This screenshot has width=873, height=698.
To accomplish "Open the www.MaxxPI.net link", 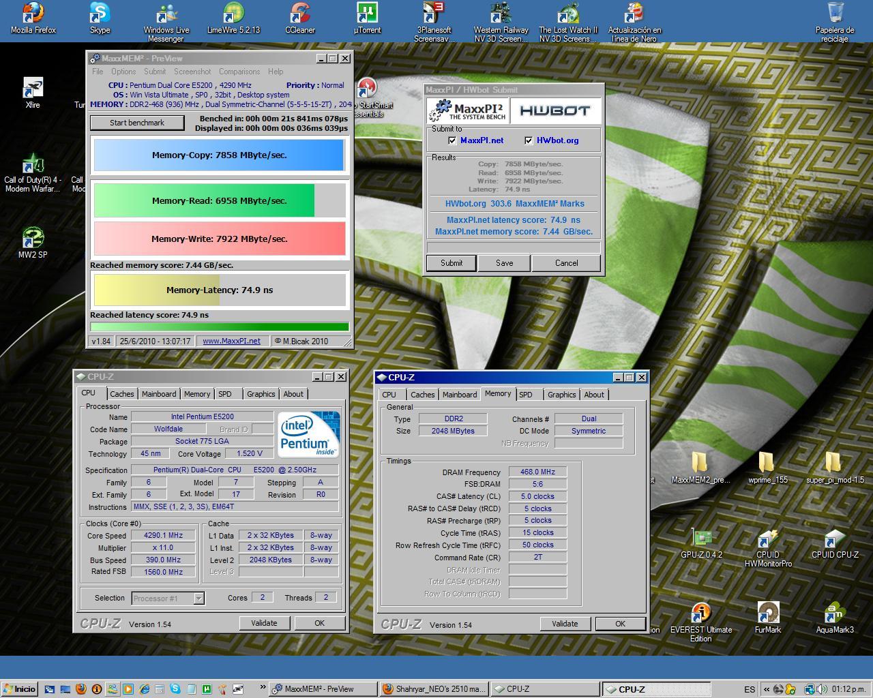I will coord(231,341).
